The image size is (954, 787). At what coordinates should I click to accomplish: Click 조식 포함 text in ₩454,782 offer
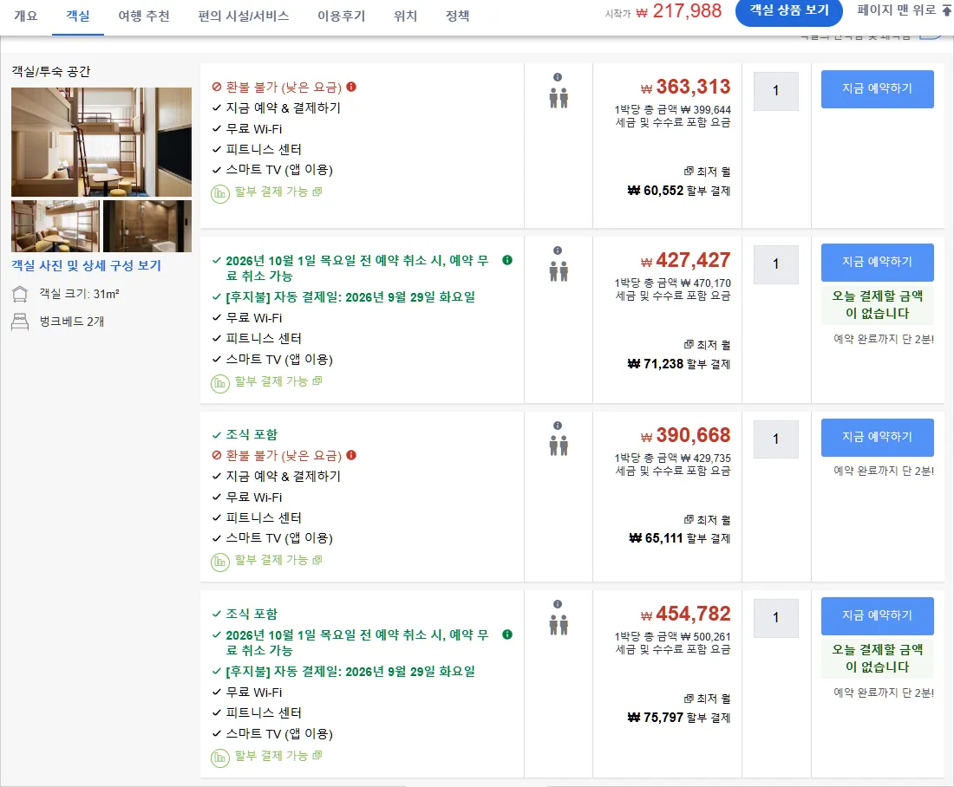coord(252,614)
